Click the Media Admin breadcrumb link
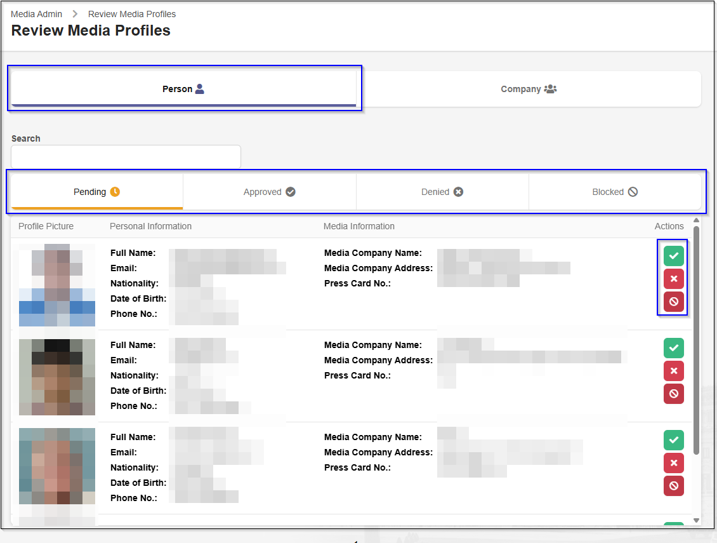The image size is (717, 543). click(x=36, y=14)
